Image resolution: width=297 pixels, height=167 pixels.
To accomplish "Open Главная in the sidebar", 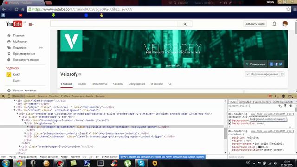I will point(19,35).
